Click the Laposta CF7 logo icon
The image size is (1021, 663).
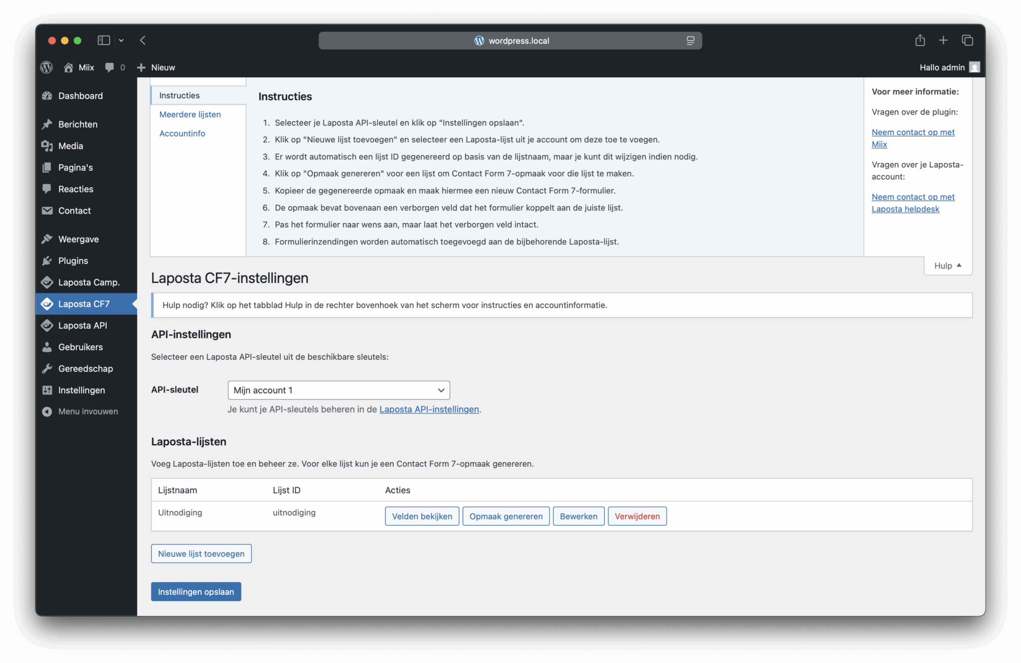point(47,304)
